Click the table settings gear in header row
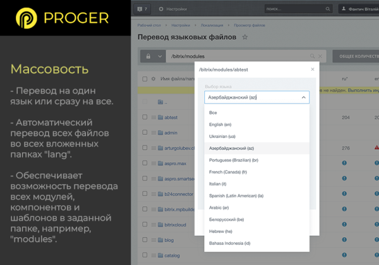The height and width of the screenshot is (265, 379). (x=153, y=79)
